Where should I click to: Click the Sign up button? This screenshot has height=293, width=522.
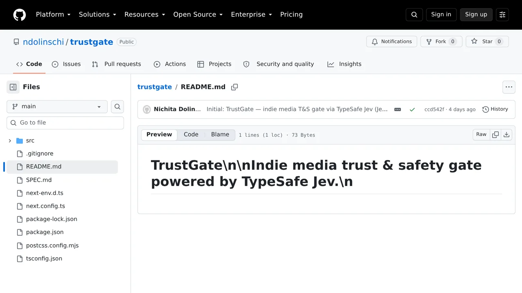tap(476, 15)
